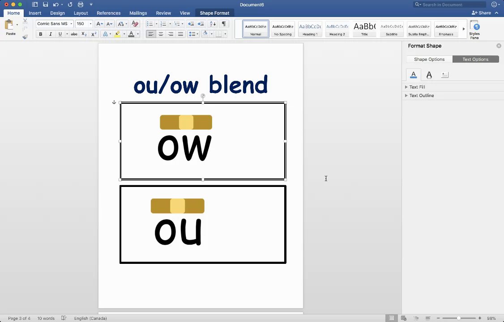
Task: Click font color A button
Action: [131, 34]
